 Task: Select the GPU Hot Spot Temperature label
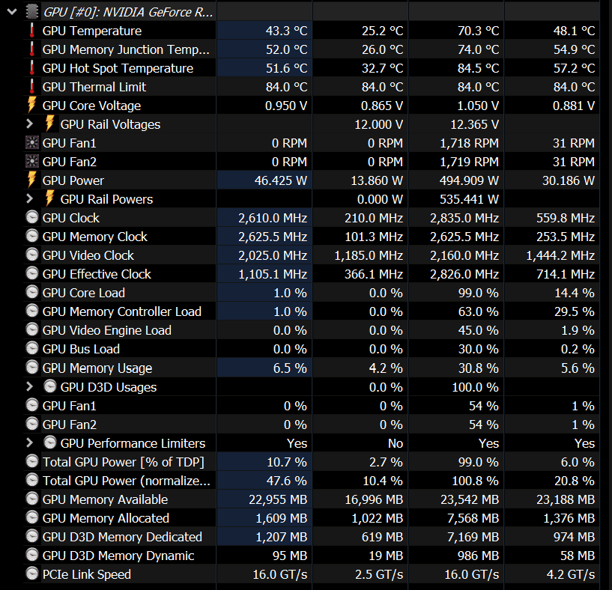tap(118, 68)
